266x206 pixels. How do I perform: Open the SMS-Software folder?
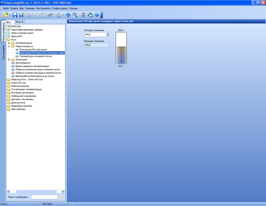pos(18,109)
